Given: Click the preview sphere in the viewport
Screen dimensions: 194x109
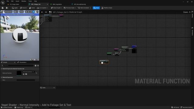Looking at the screenshot, I should pyautogui.click(x=20, y=35).
